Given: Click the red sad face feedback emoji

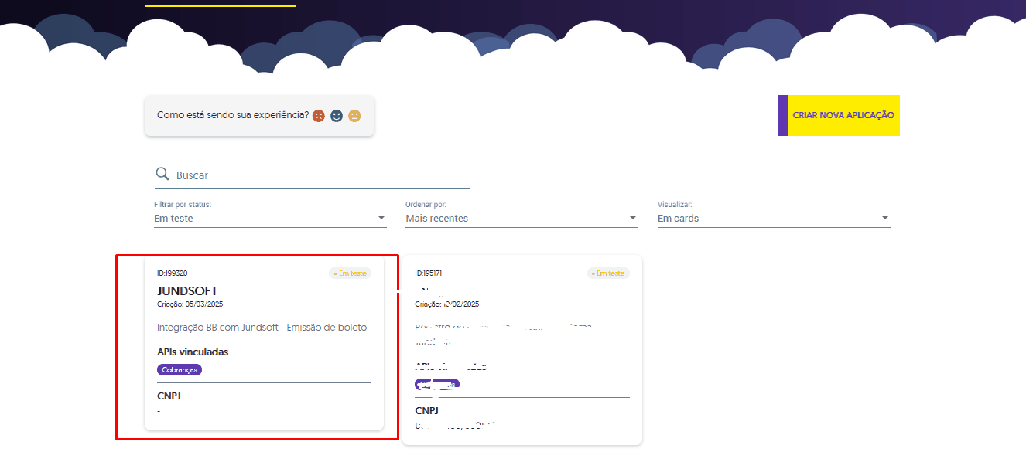Looking at the screenshot, I should pyautogui.click(x=318, y=116).
